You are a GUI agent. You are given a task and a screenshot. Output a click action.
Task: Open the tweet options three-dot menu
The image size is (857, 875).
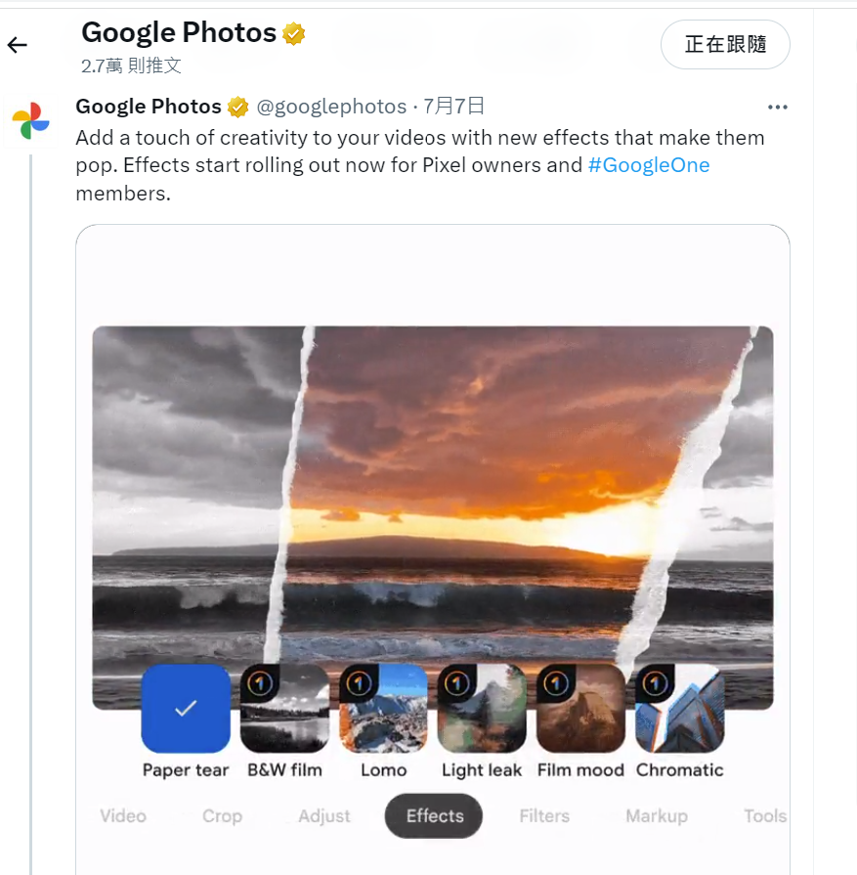point(778,107)
